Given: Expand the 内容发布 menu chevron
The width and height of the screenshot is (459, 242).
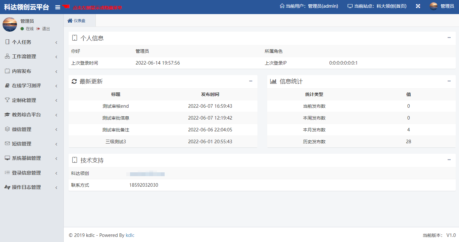Looking at the screenshot, I should 56,71.
